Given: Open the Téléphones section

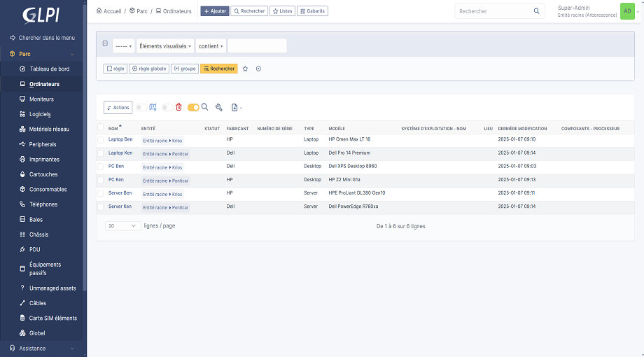Looking at the screenshot, I should click(x=43, y=204).
